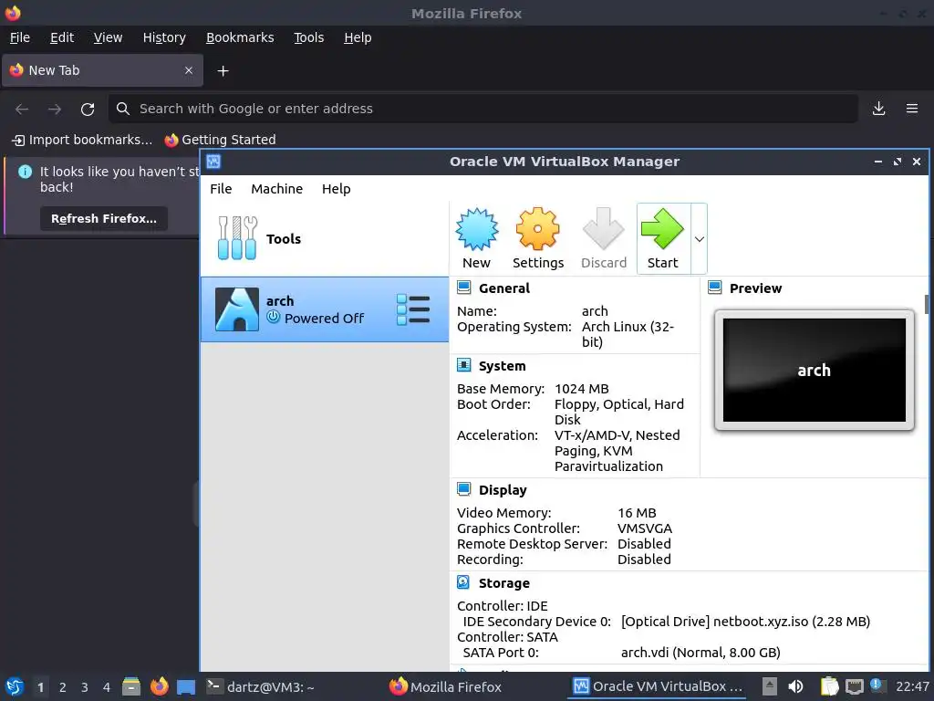
Task: Select the Tools entry in VirtualBox sidebar
Action: (x=325, y=238)
